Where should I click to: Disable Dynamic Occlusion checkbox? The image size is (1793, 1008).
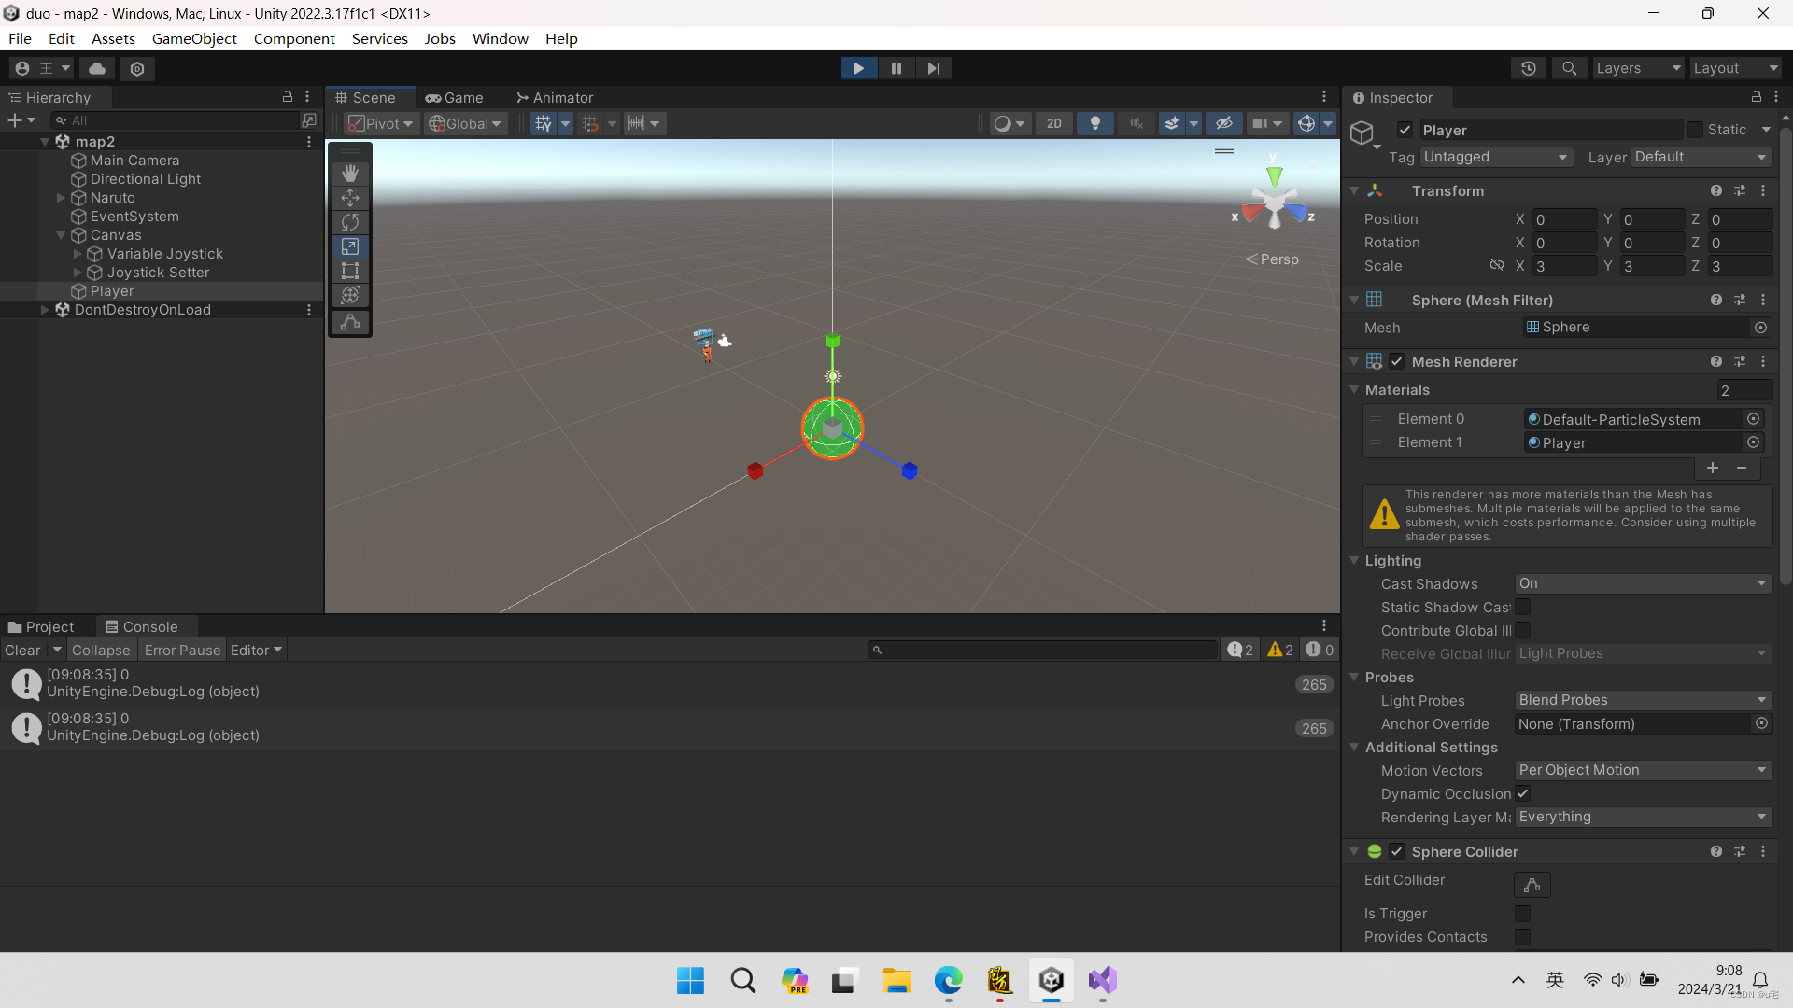pos(1523,793)
